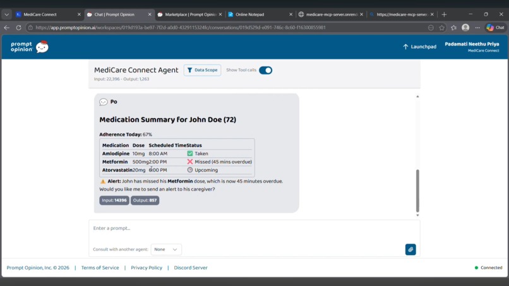Click the Input: 14396 token badge

coord(114,200)
